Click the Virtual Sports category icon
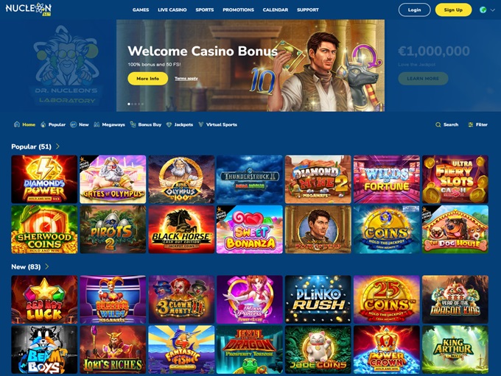This screenshot has width=501, height=376. [200, 124]
